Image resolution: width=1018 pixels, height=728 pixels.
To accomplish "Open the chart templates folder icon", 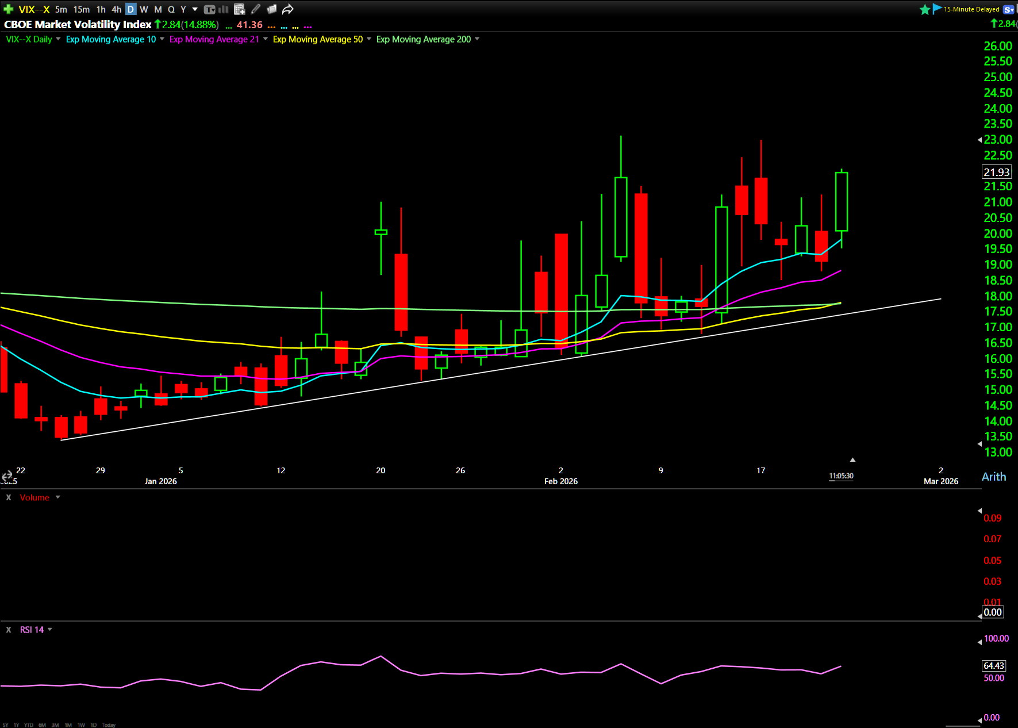I will pos(272,9).
